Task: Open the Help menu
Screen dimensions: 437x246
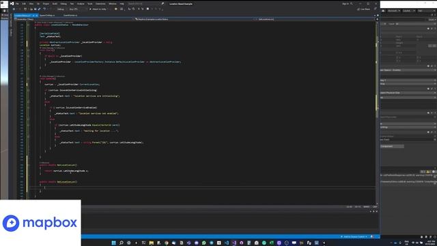Action: pos(122,4)
